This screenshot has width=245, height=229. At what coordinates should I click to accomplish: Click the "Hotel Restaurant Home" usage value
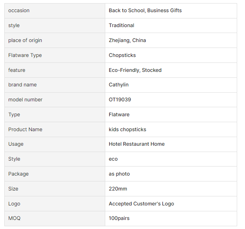click(x=137, y=144)
